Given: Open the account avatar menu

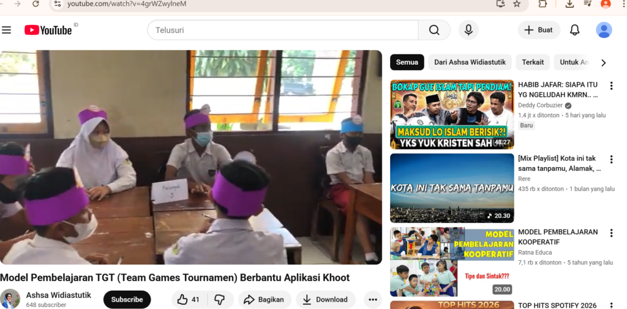Looking at the screenshot, I should coord(604,30).
